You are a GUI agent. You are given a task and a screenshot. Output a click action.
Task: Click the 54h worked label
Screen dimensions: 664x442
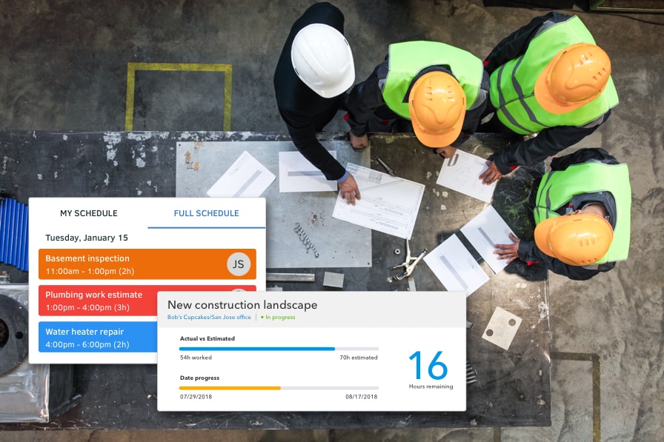click(x=196, y=358)
